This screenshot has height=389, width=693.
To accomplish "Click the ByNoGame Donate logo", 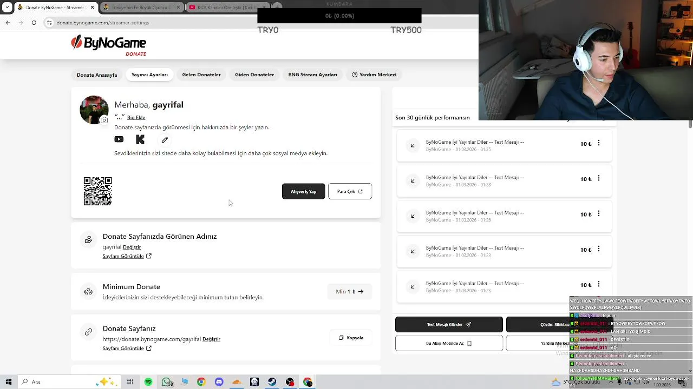I will pos(109,45).
